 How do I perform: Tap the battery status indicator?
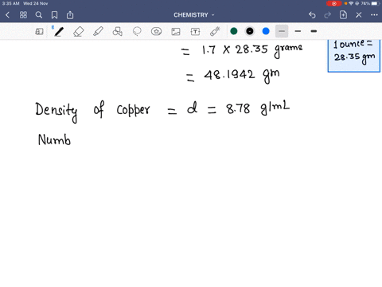[375, 3]
